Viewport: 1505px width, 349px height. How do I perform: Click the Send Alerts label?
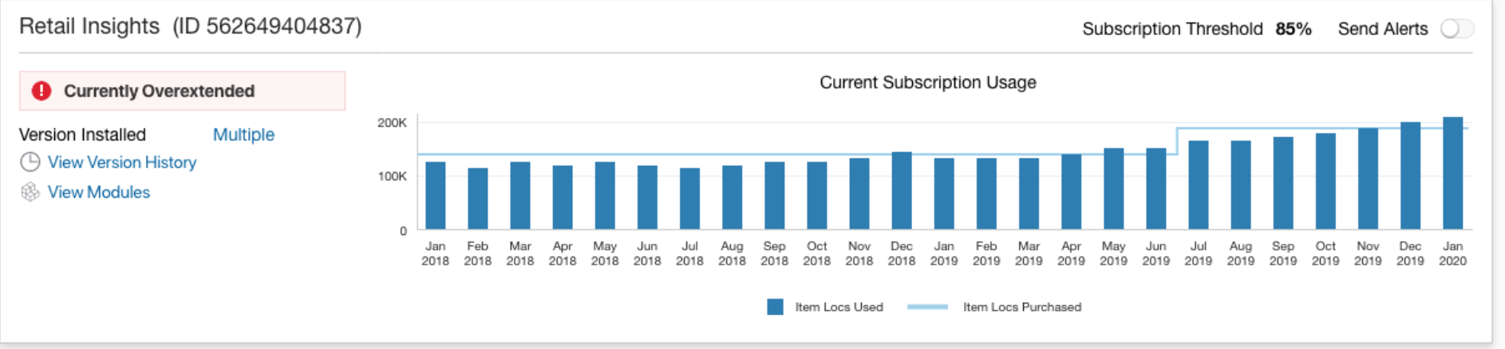1383,29
